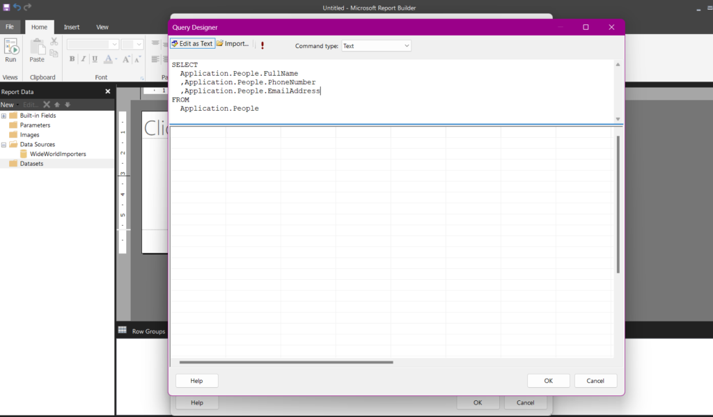Click the Import... button in Query Designer
This screenshot has height=417, width=713.
coord(233,44)
